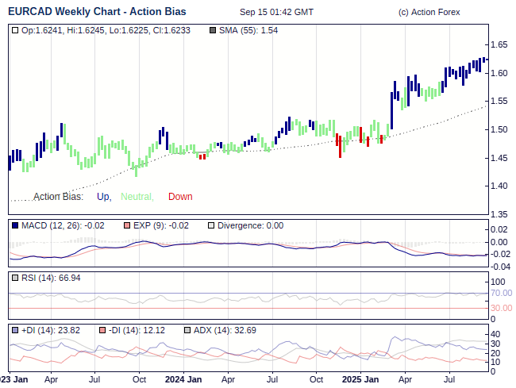Viewport: 516px width, 388px height.
Task: Click the RSI 70.00 overbought level label
Action: [500, 294]
